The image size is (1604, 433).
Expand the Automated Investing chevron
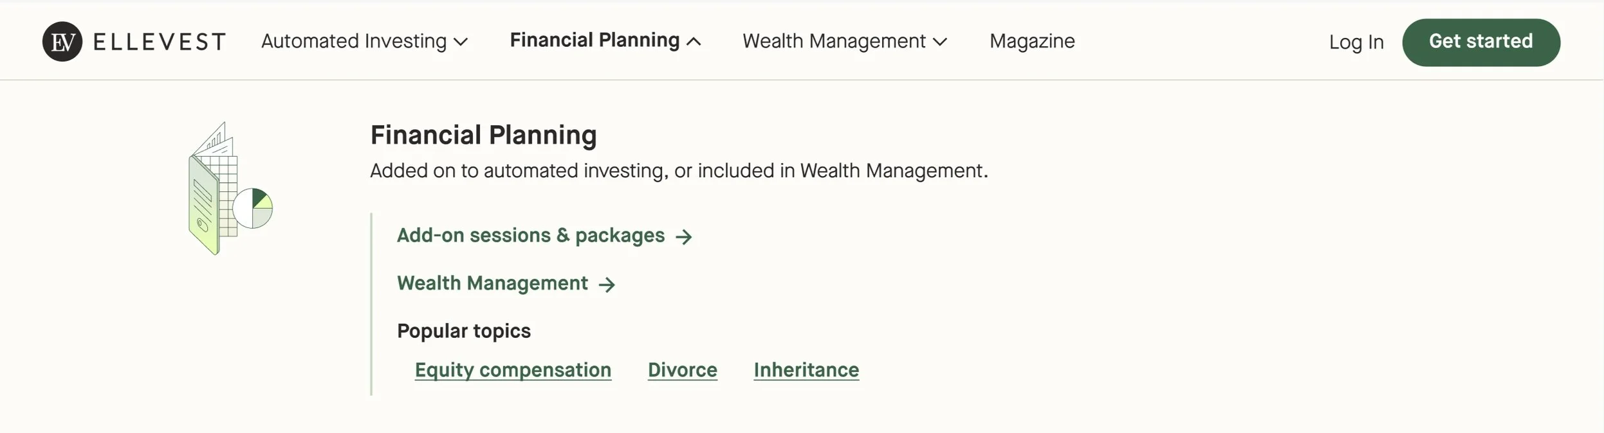461,42
